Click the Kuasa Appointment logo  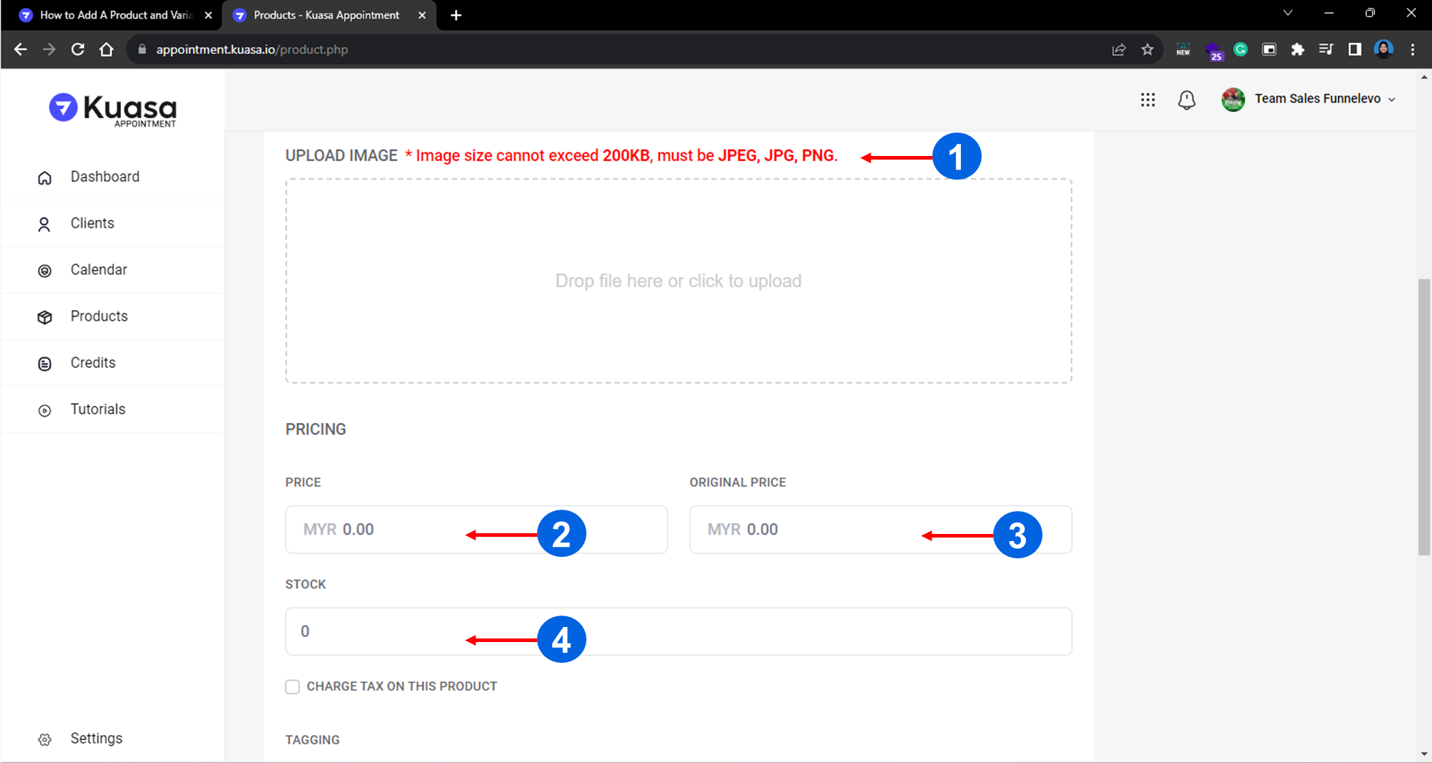tap(113, 110)
